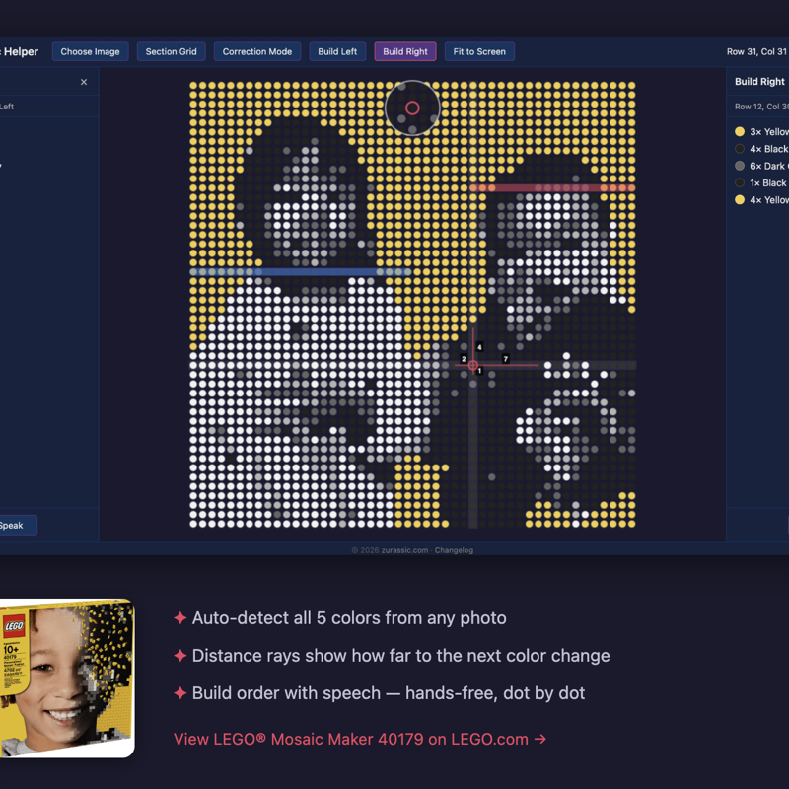Screen dimensions: 789x789
Task: Enable Correction Mode
Action: (x=257, y=51)
